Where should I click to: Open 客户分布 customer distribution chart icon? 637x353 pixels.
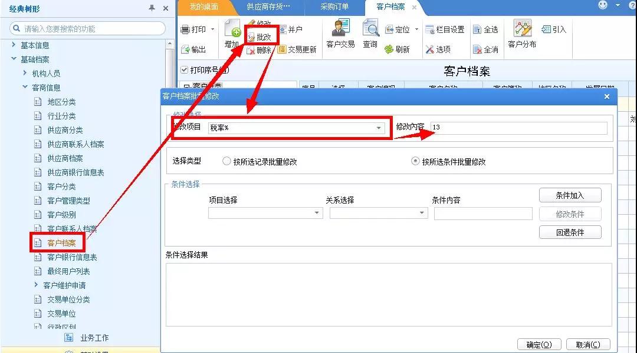pyautogui.click(x=522, y=28)
